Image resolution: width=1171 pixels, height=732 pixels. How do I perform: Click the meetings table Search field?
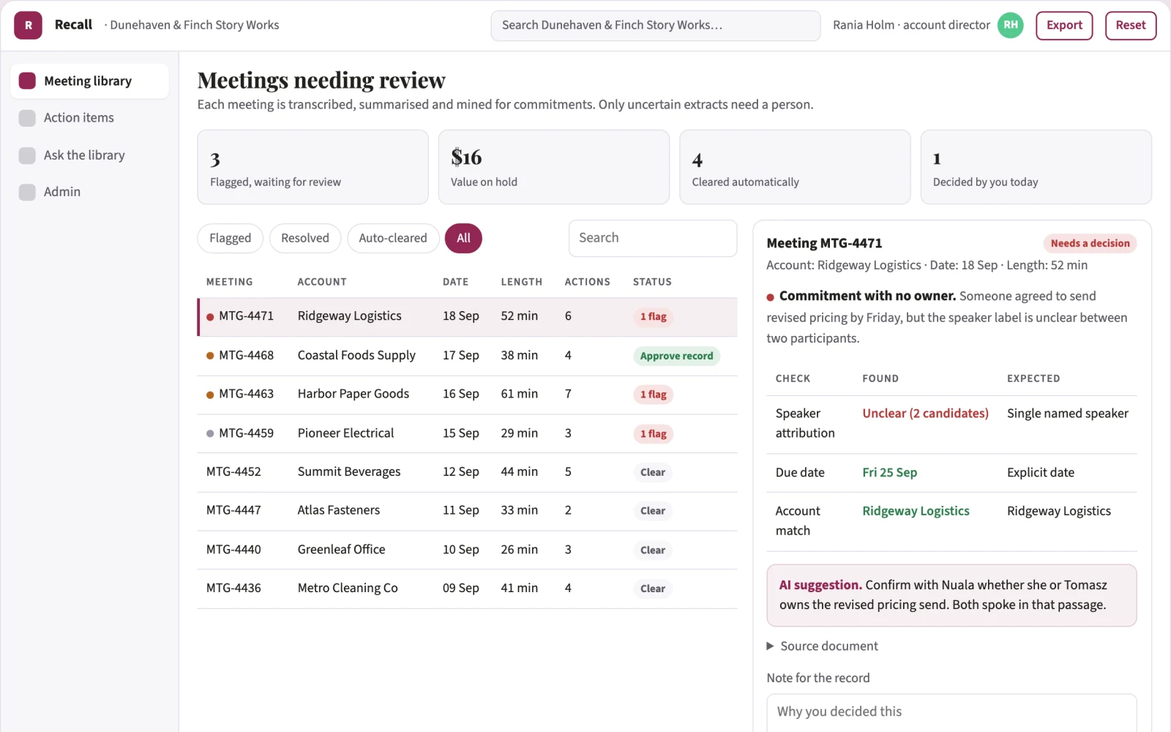(x=652, y=238)
